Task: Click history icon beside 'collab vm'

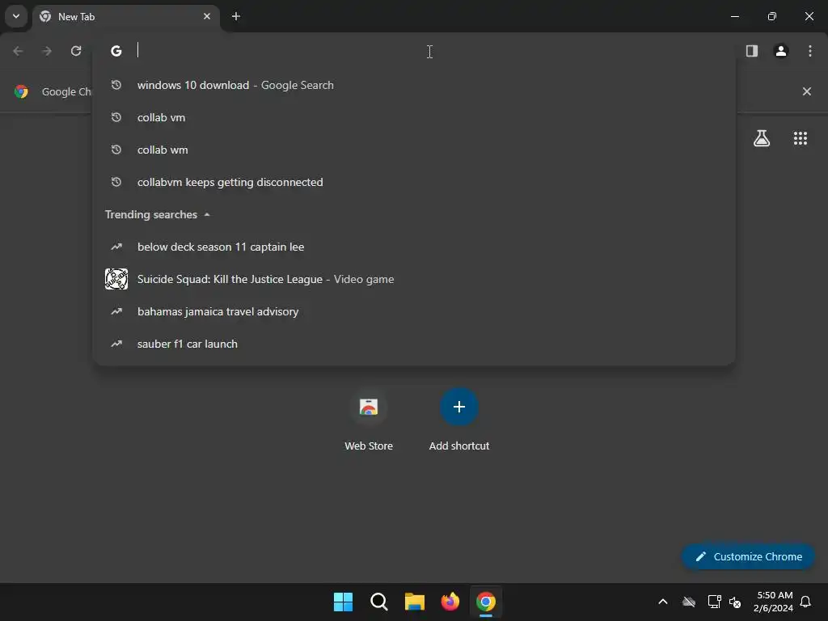Action: (116, 117)
